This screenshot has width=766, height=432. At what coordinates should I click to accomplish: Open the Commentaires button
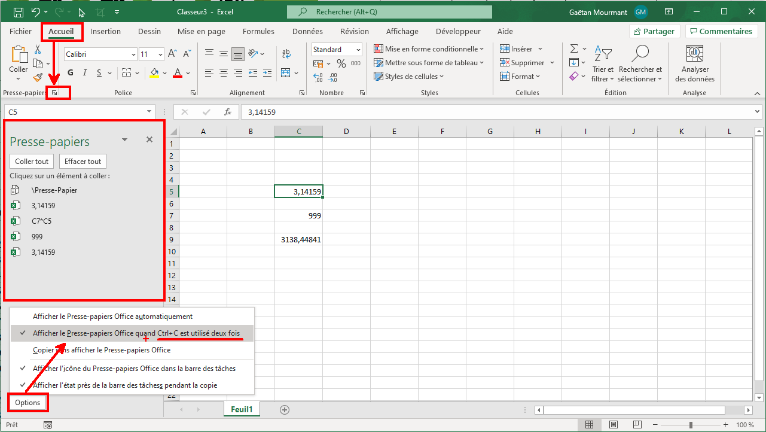point(721,31)
